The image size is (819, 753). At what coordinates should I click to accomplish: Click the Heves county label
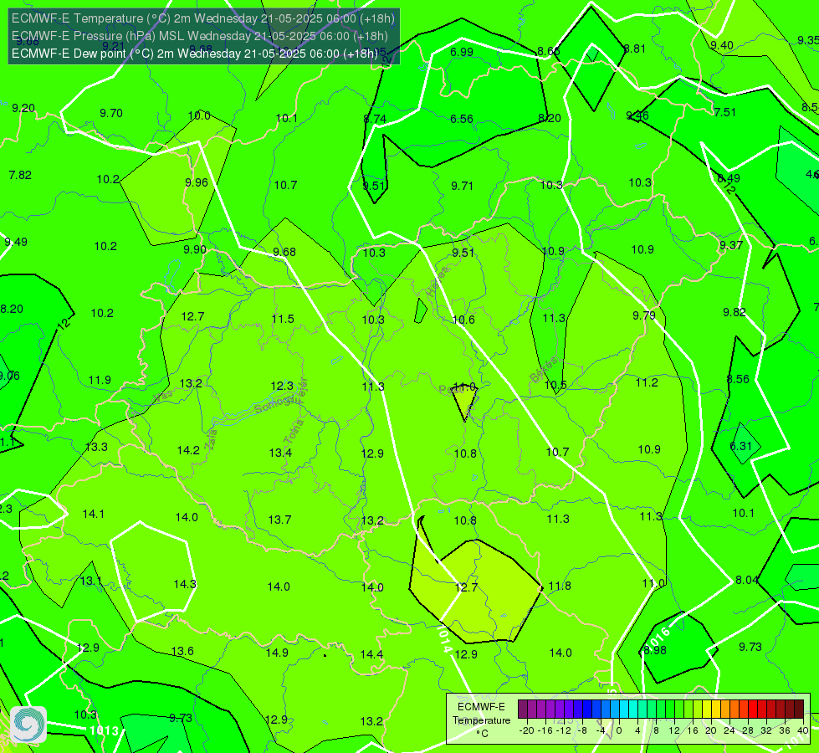click(x=438, y=281)
